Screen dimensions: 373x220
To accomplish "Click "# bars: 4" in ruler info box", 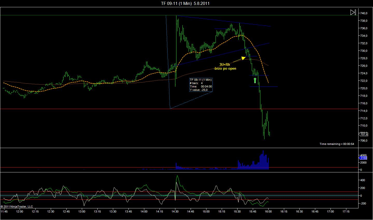I will click(196, 83).
